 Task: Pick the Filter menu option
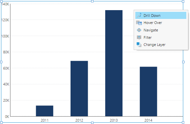point(161,38)
